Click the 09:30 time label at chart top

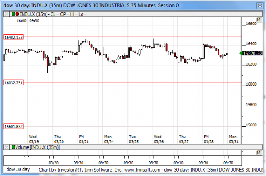(34, 21)
